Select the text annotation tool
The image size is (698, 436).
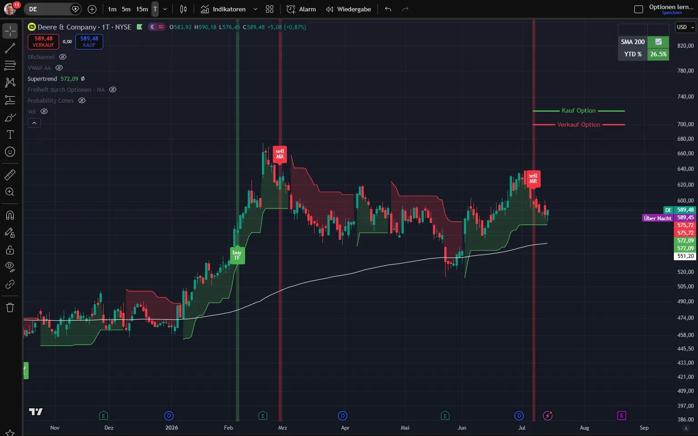coord(10,134)
